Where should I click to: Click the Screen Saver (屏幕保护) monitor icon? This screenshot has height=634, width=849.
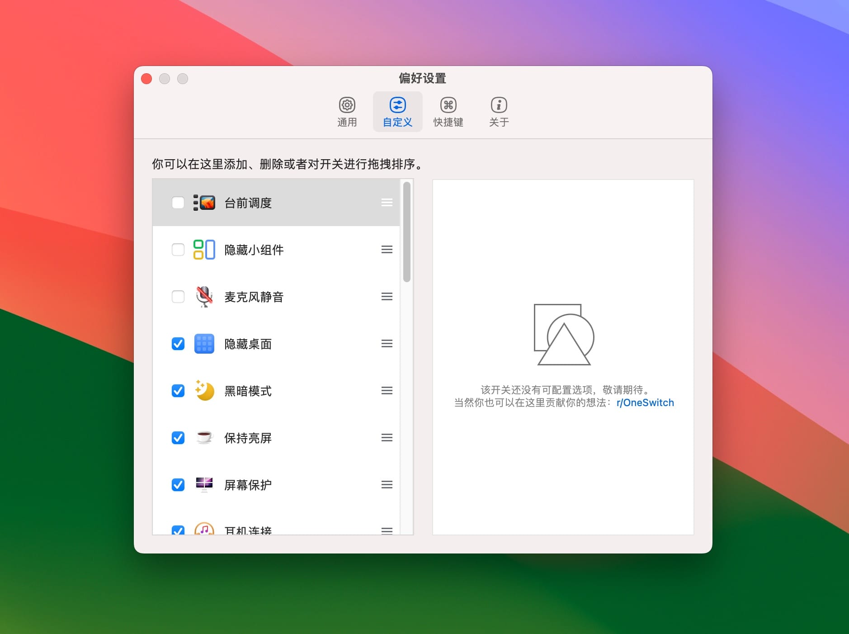pyautogui.click(x=204, y=485)
